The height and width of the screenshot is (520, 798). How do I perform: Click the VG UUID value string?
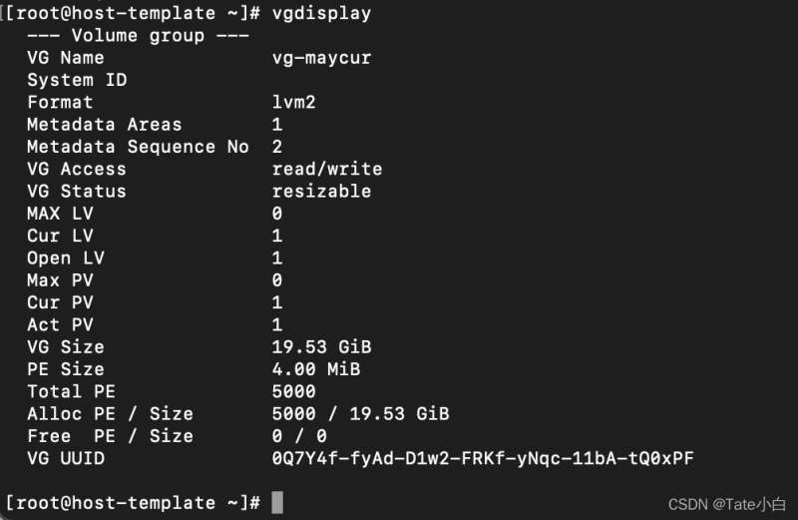pos(483,458)
